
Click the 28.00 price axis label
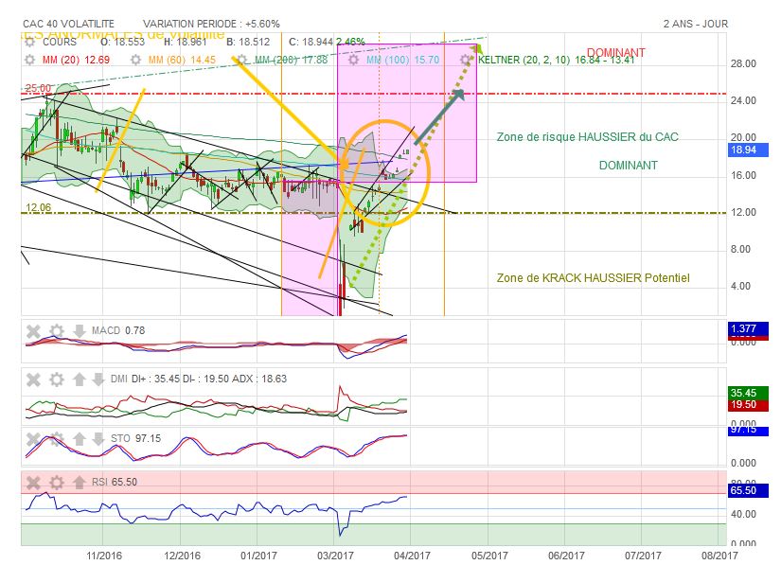click(x=743, y=63)
